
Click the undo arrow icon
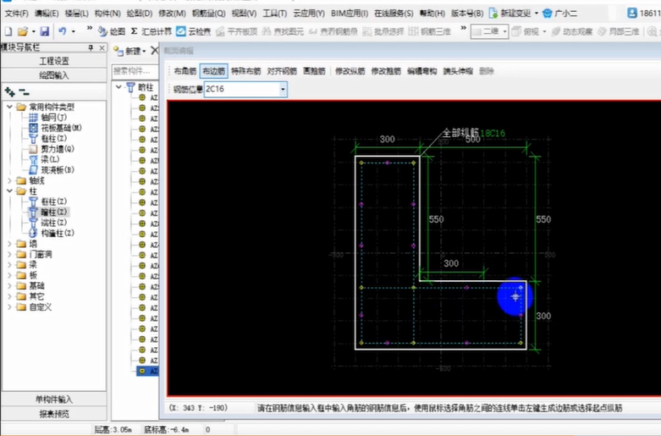[x=63, y=31]
